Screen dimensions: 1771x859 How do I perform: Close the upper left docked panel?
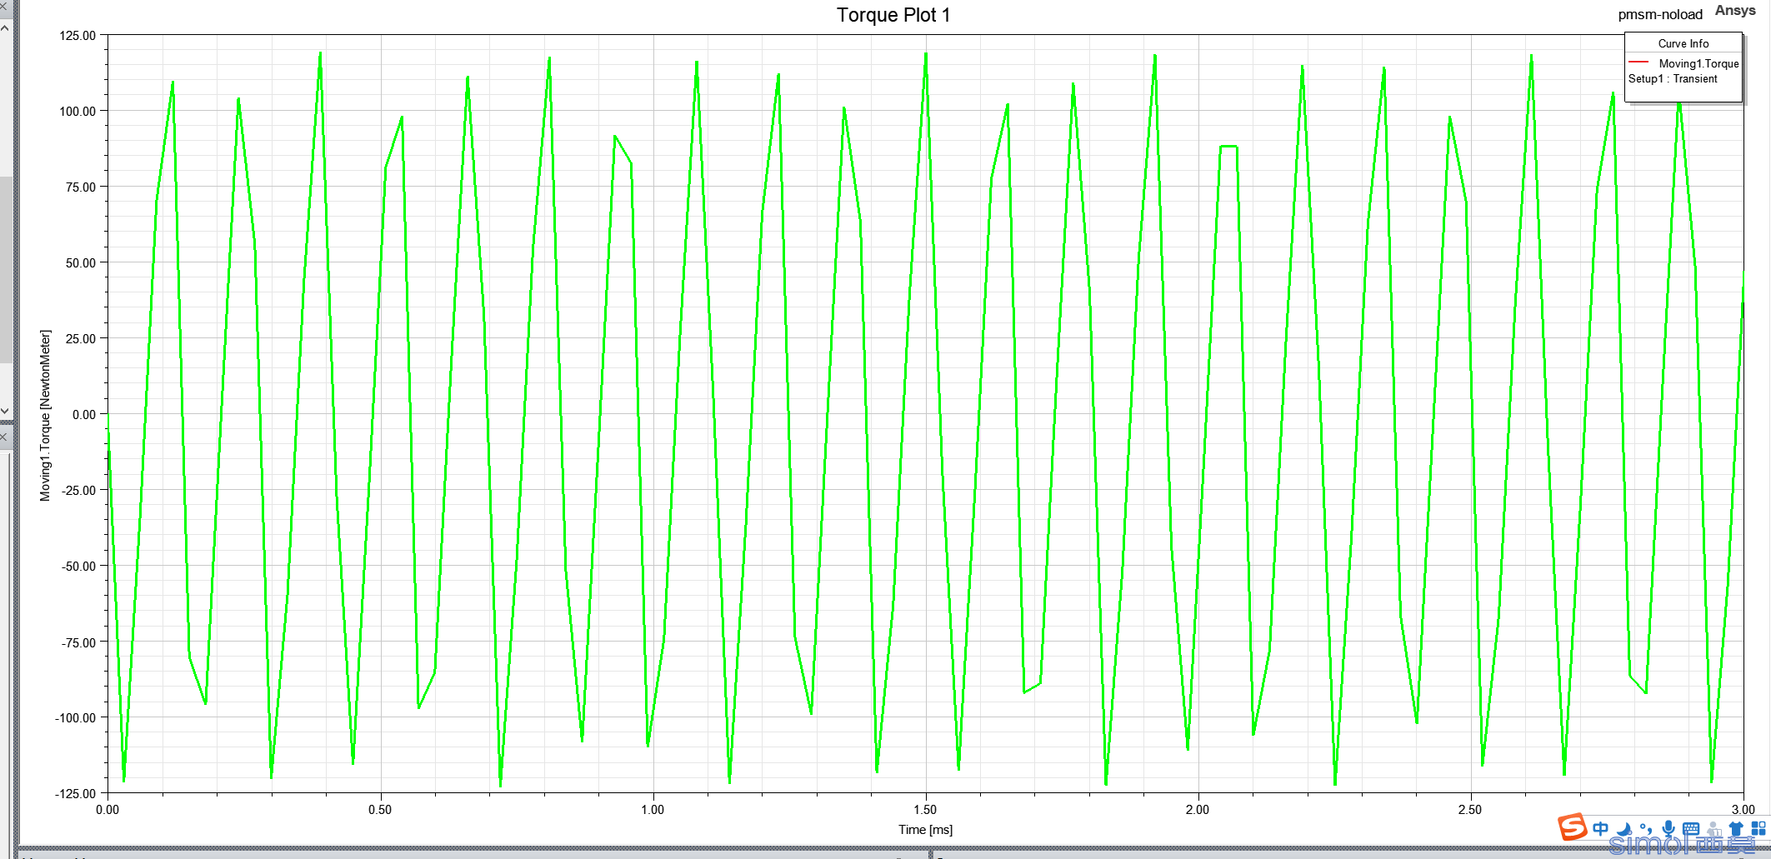(4, 6)
